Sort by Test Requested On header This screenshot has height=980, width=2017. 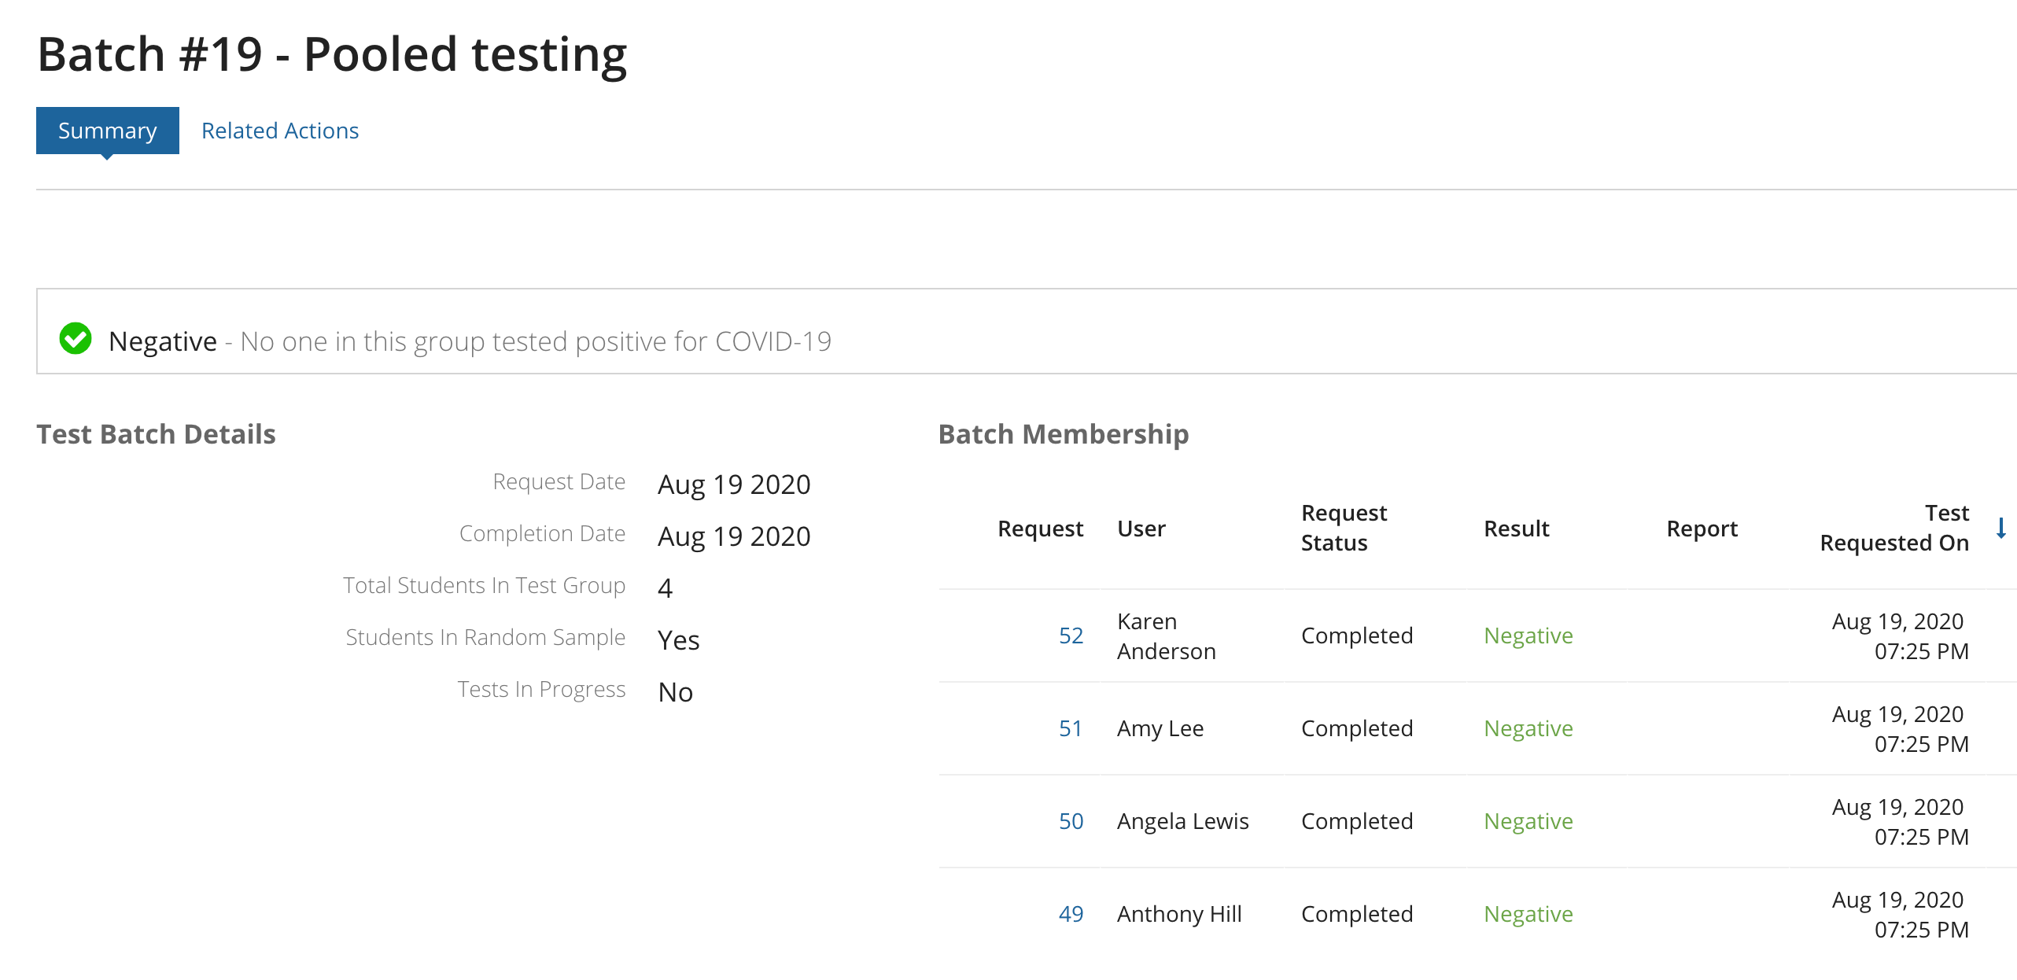(1894, 528)
